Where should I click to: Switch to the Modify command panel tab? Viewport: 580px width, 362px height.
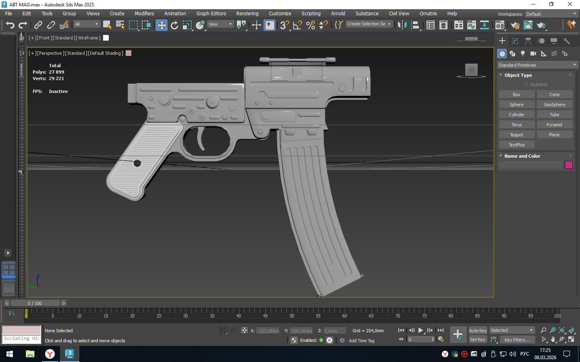(515, 41)
